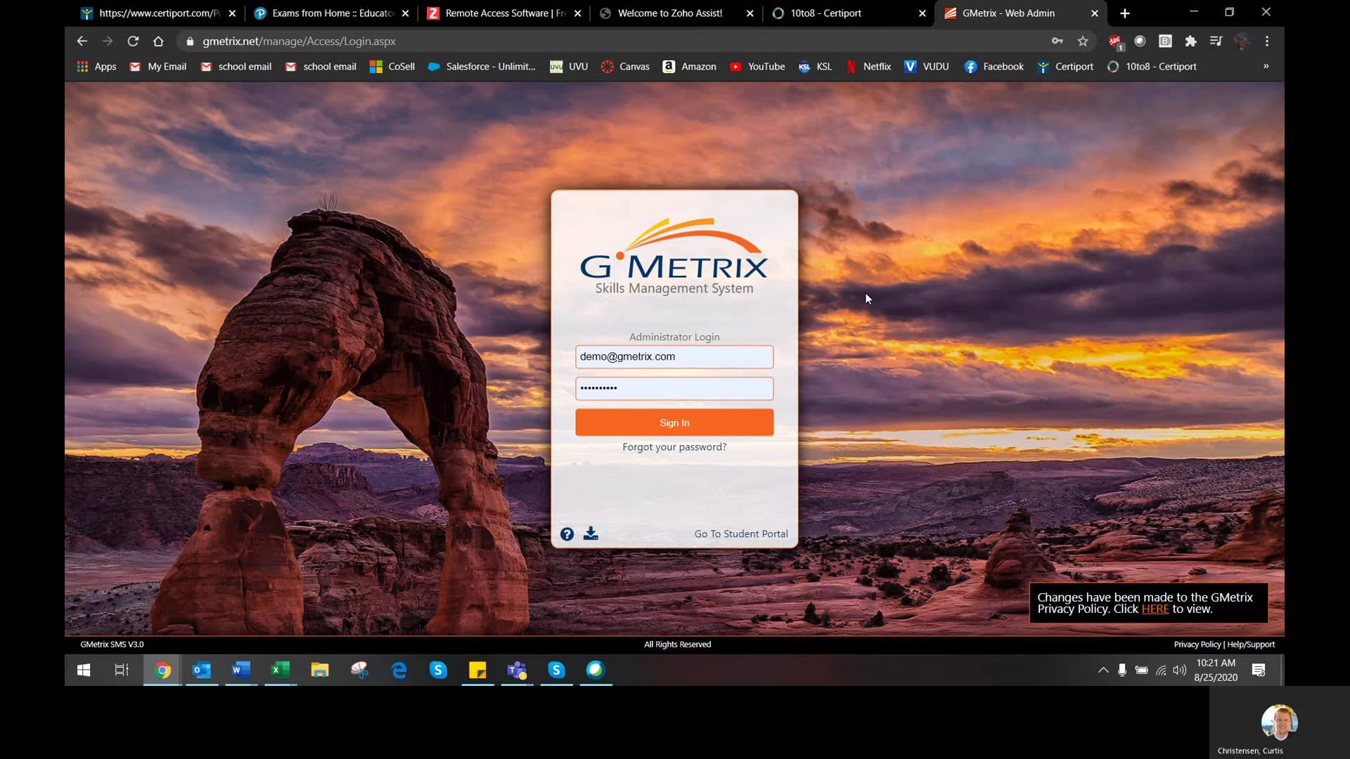Image resolution: width=1350 pixels, height=759 pixels.
Task: Open the Canvas bookmark
Action: [x=625, y=67]
